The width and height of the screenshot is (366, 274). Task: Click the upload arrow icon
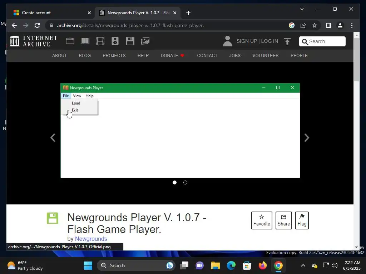click(287, 41)
